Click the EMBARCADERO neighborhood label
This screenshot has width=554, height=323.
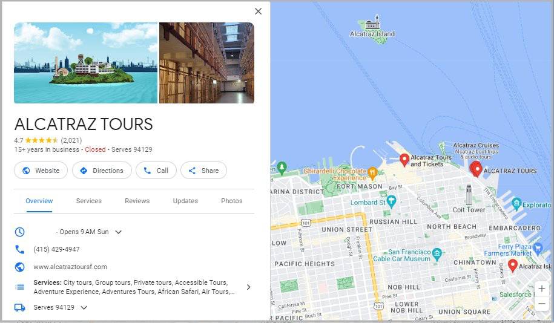coord(515,228)
